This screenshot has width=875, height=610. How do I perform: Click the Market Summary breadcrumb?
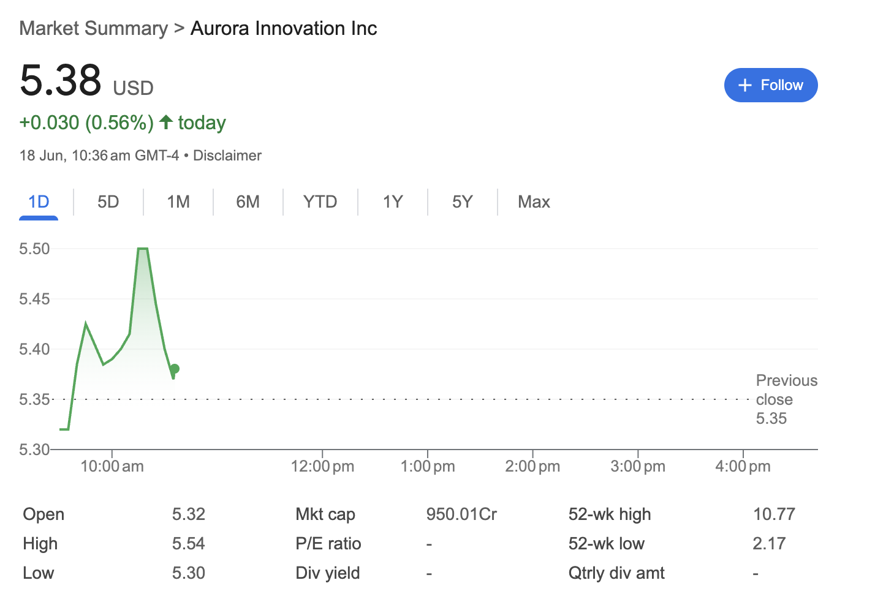(93, 28)
